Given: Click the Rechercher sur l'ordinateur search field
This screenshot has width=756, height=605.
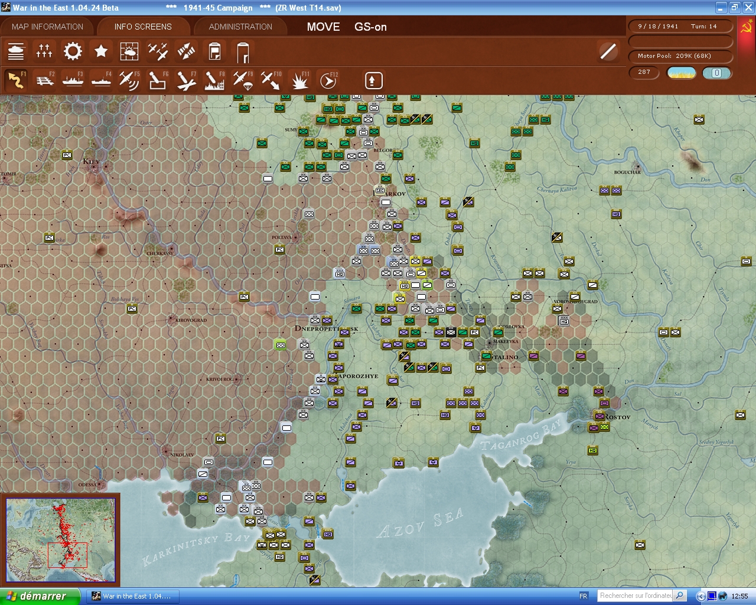Looking at the screenshot, I should click(636, 596).
